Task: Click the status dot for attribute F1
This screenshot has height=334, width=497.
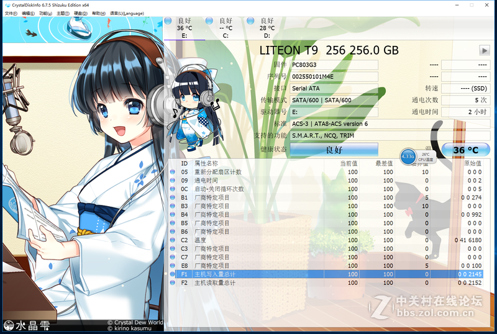Action: [173, 274]
